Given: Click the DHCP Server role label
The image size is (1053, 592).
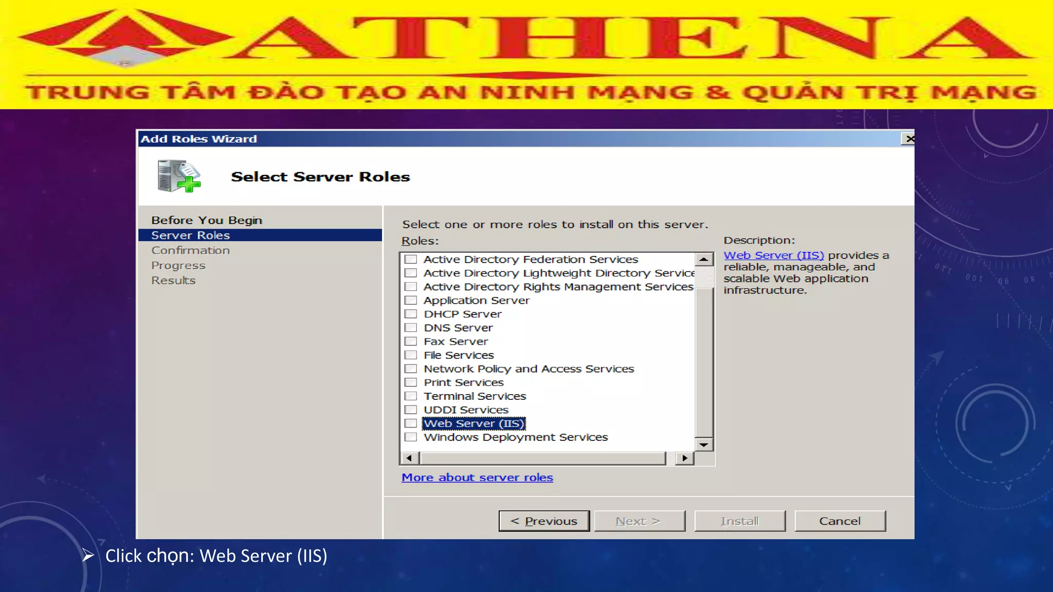Looking at the screenshot, I should (463, 314).
